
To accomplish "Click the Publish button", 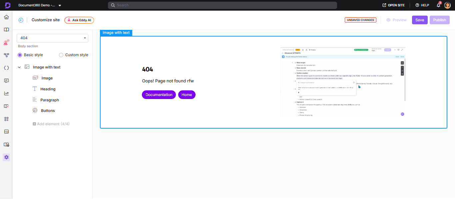I will 440,20.
